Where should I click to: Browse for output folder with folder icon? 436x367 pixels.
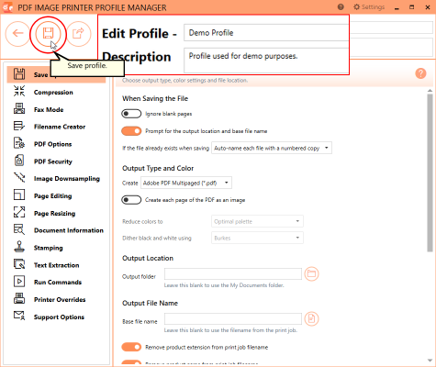coord(311,273)
